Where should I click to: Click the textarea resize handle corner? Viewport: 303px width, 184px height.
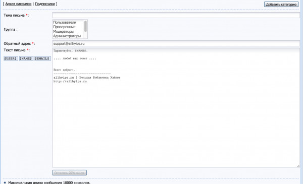click(298, 166)
